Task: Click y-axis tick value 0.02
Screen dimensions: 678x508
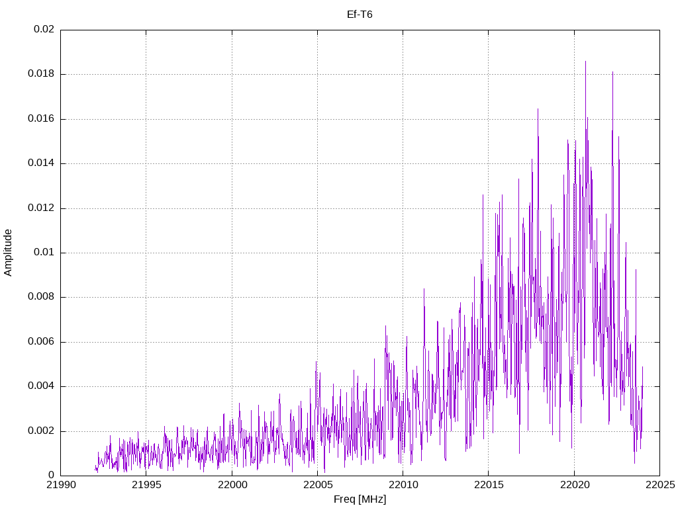Action: pyautogui.click(x=44, y=29)
